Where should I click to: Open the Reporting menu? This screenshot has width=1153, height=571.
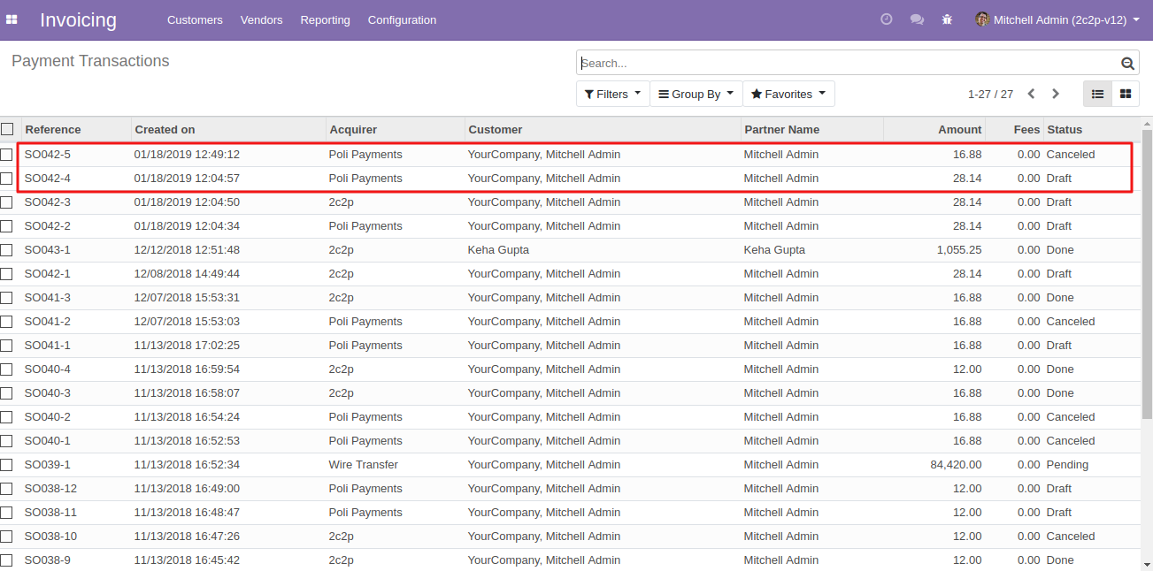[x=325, y=19]
